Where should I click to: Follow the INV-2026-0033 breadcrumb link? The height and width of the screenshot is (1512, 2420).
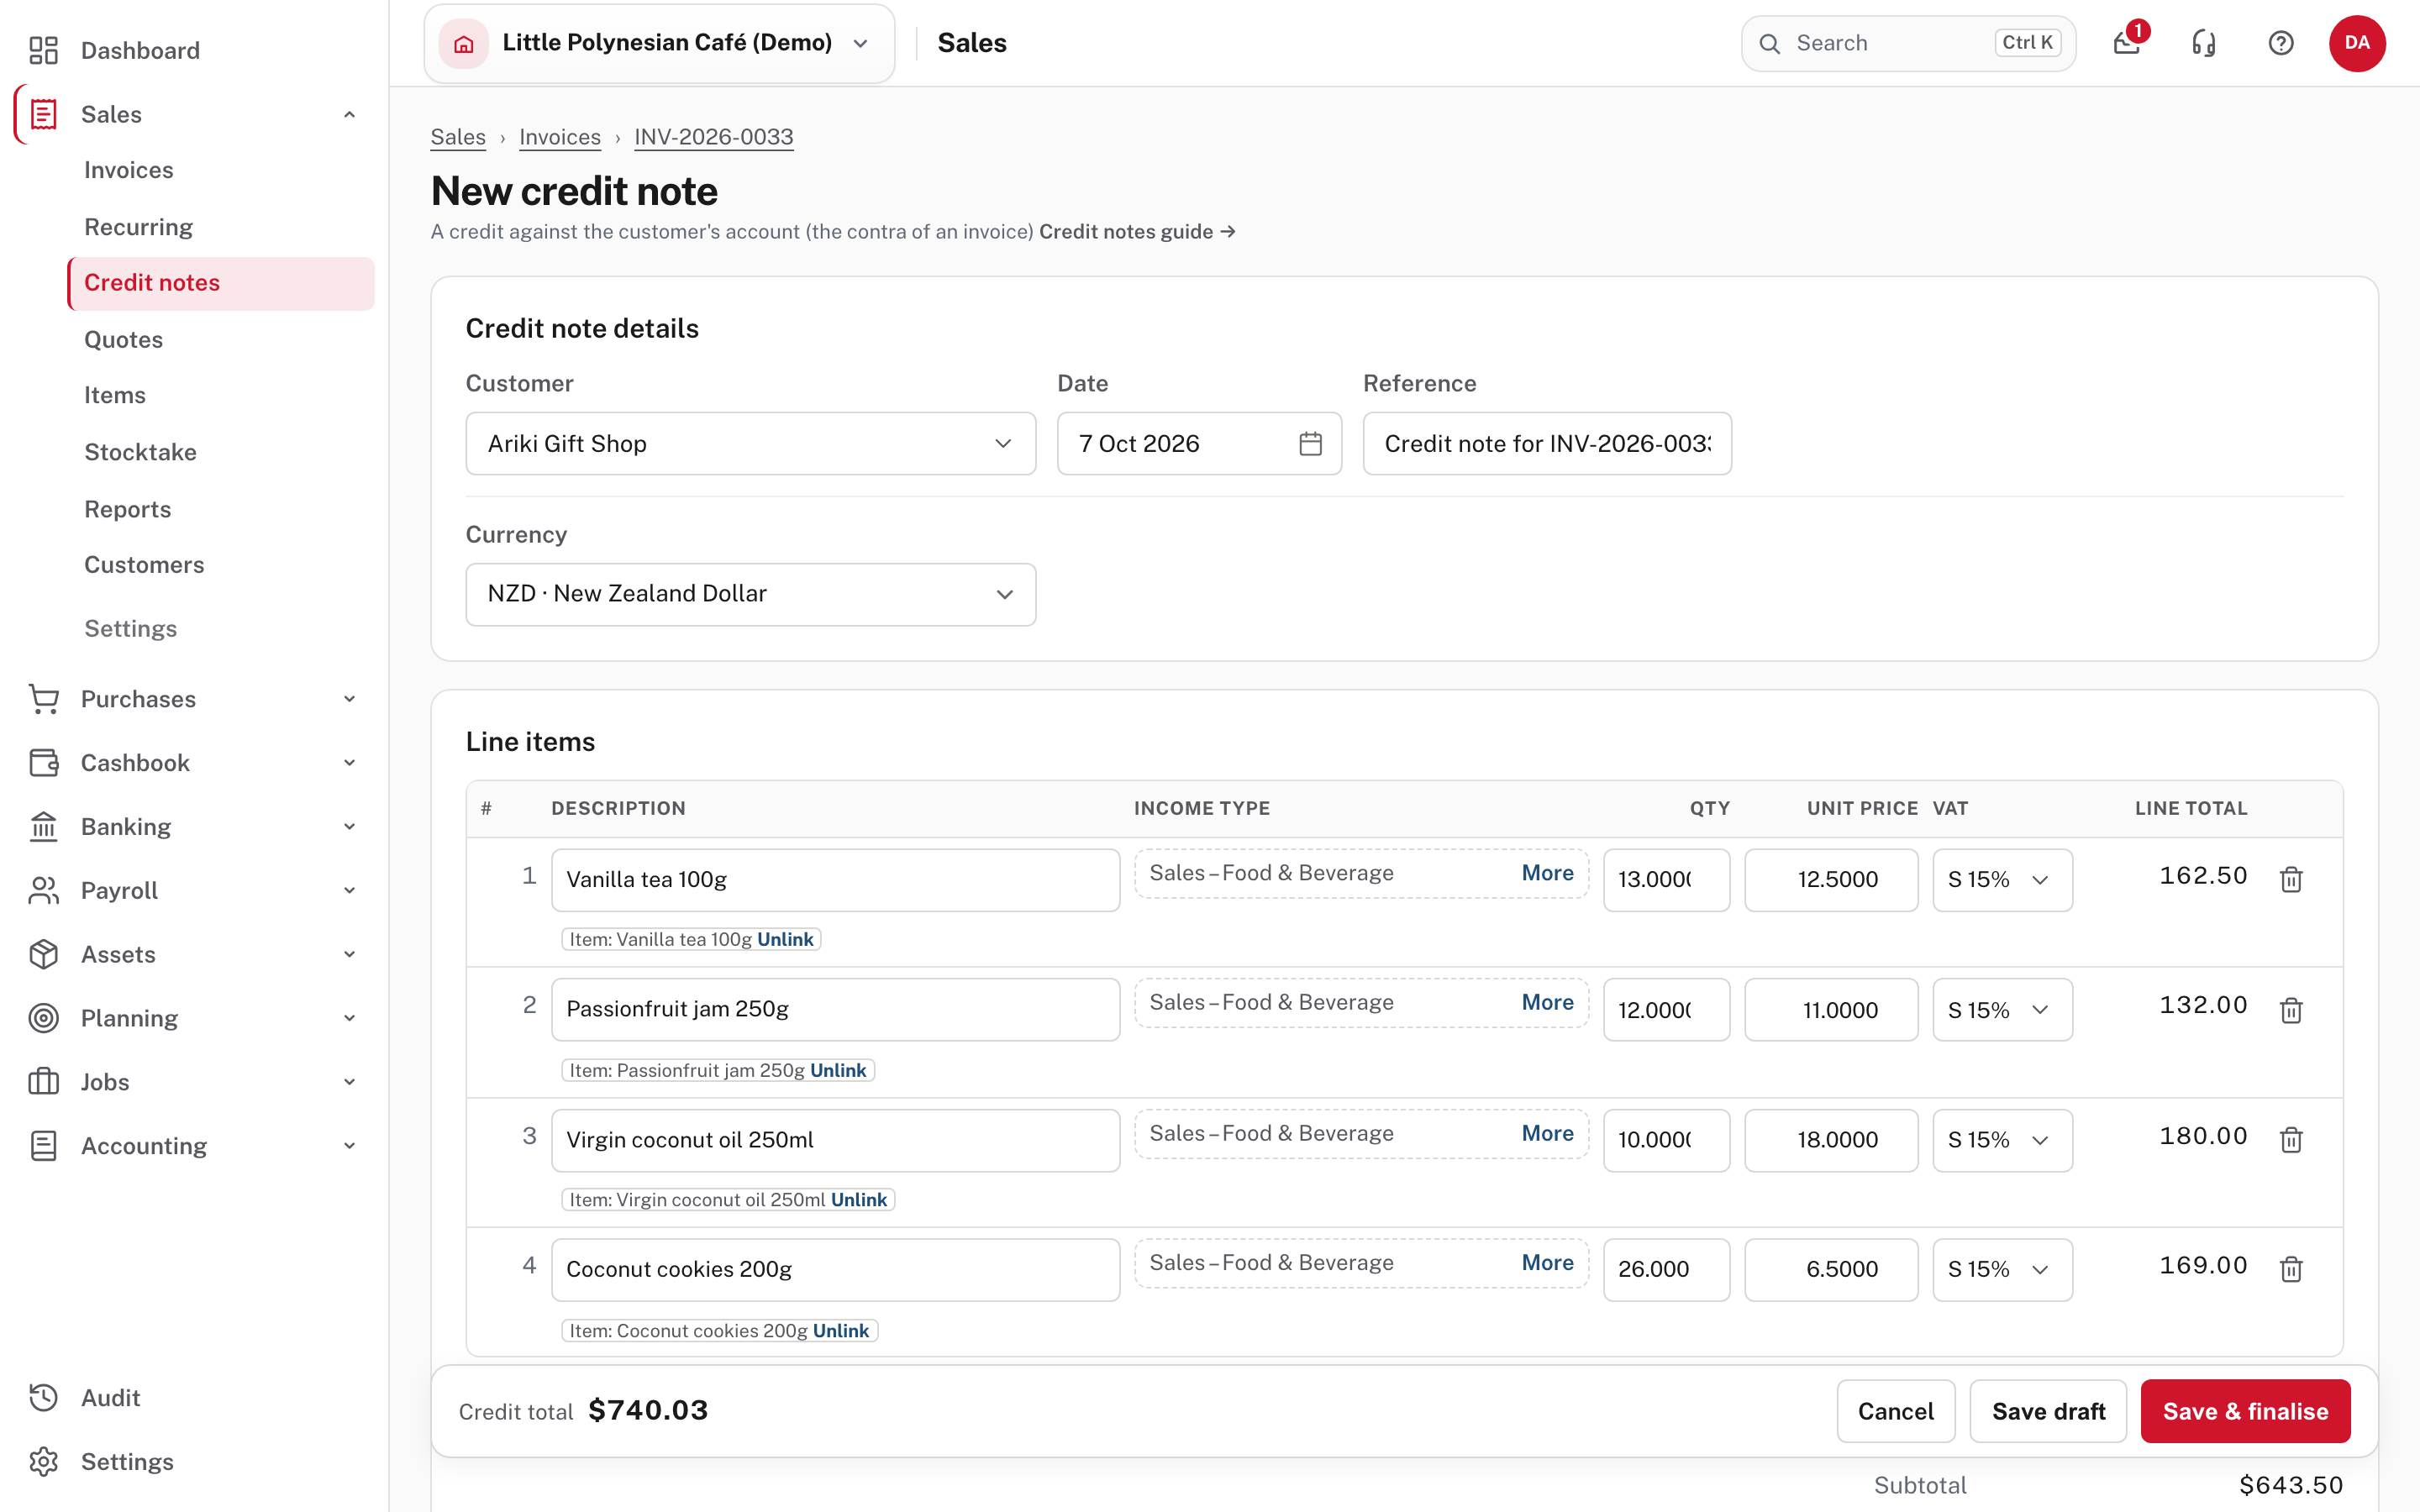[714, 137]
